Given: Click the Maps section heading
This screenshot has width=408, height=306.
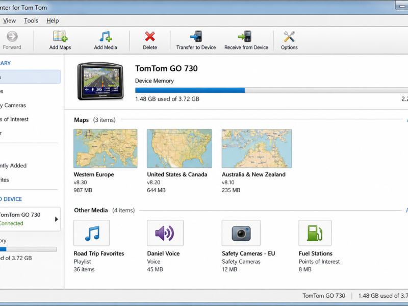Looking at the screenshot, I should click(x=82, y=120).
